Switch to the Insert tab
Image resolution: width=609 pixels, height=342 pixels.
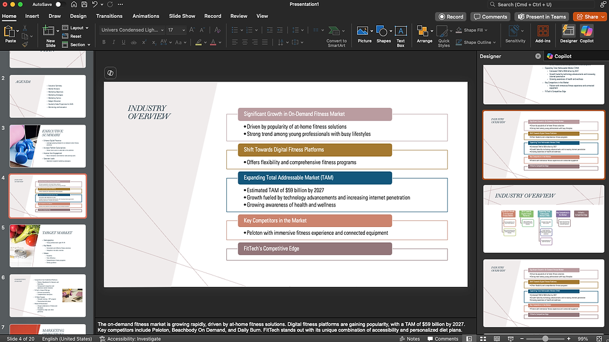pyautogui.click(x=32, y=16)
